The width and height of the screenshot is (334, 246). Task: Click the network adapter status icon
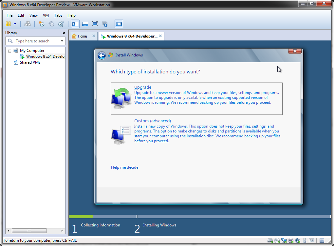284,240
